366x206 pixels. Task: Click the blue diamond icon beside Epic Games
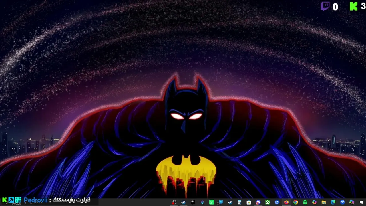tap(202, 202)
